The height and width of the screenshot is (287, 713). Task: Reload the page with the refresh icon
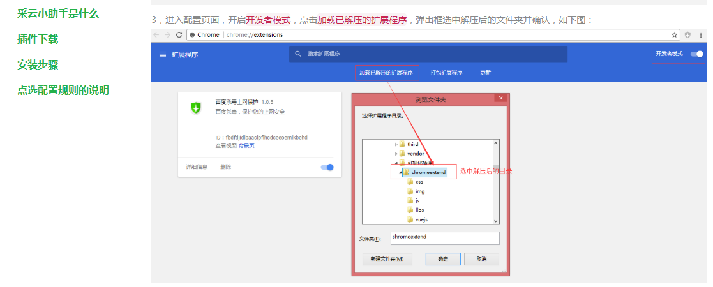179,35
